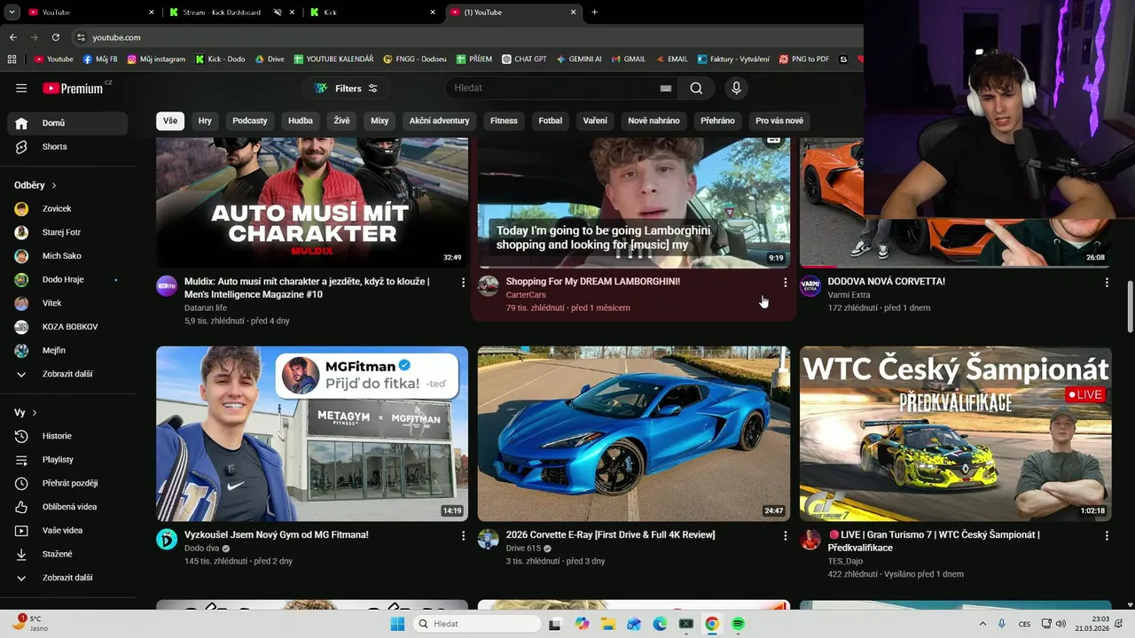Open the blue Corvette E-Ray thumbnail
Screen dimensions: 1135x638
point(634,433)
